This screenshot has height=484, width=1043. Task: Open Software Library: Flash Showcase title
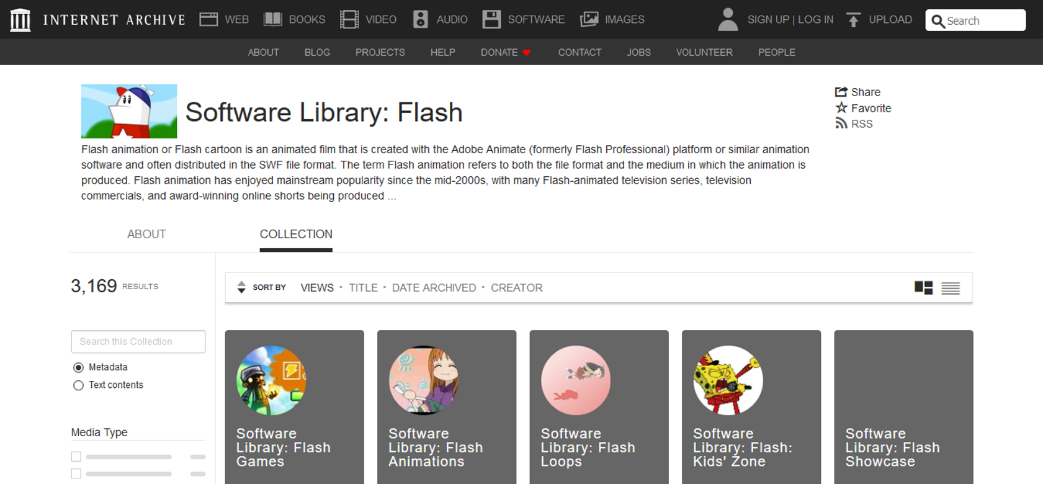(893, 447)
